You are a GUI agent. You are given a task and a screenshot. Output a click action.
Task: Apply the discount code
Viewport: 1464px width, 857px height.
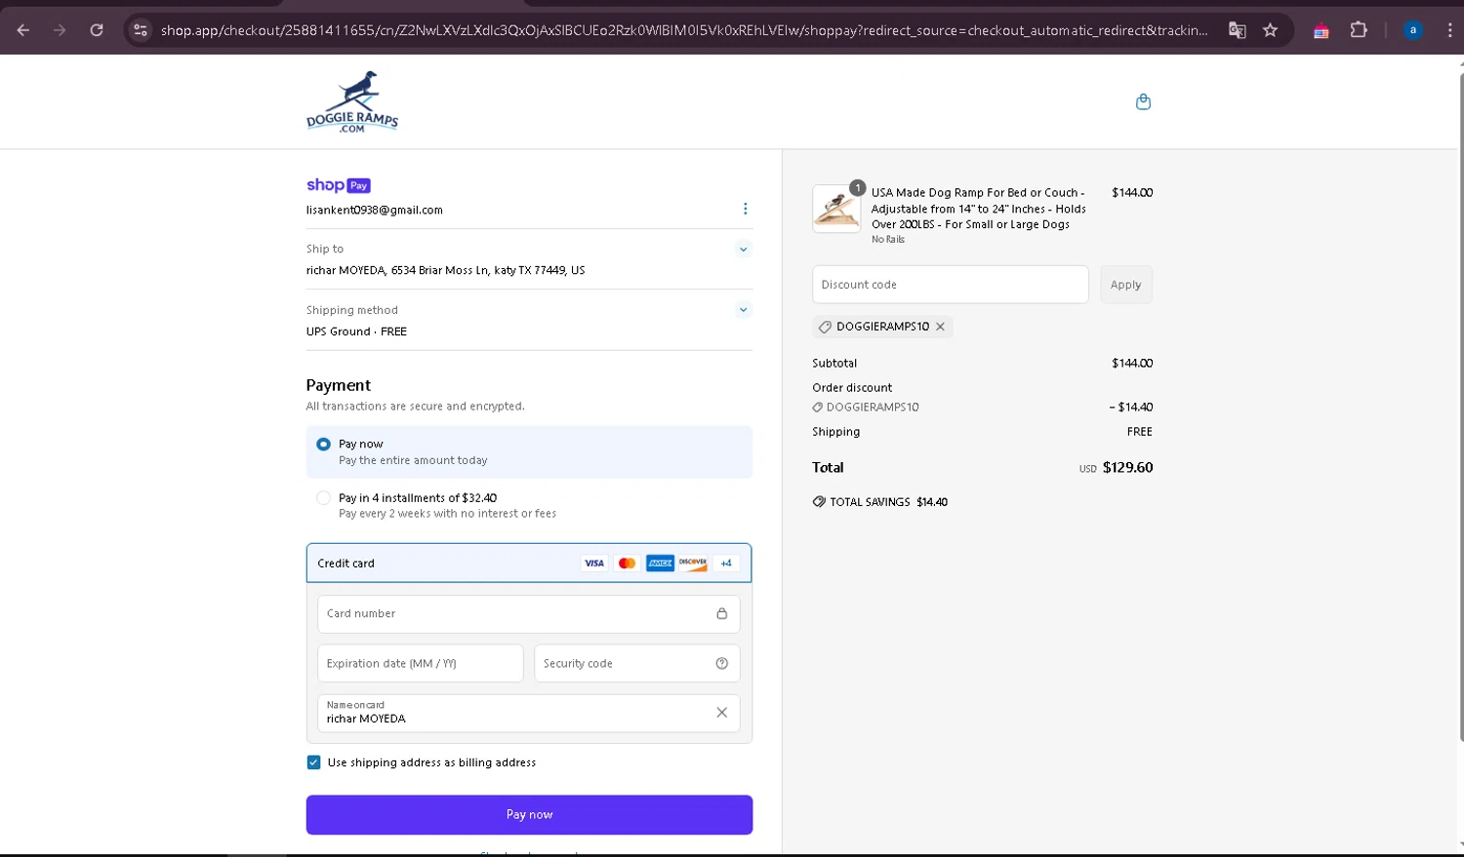1125,285
